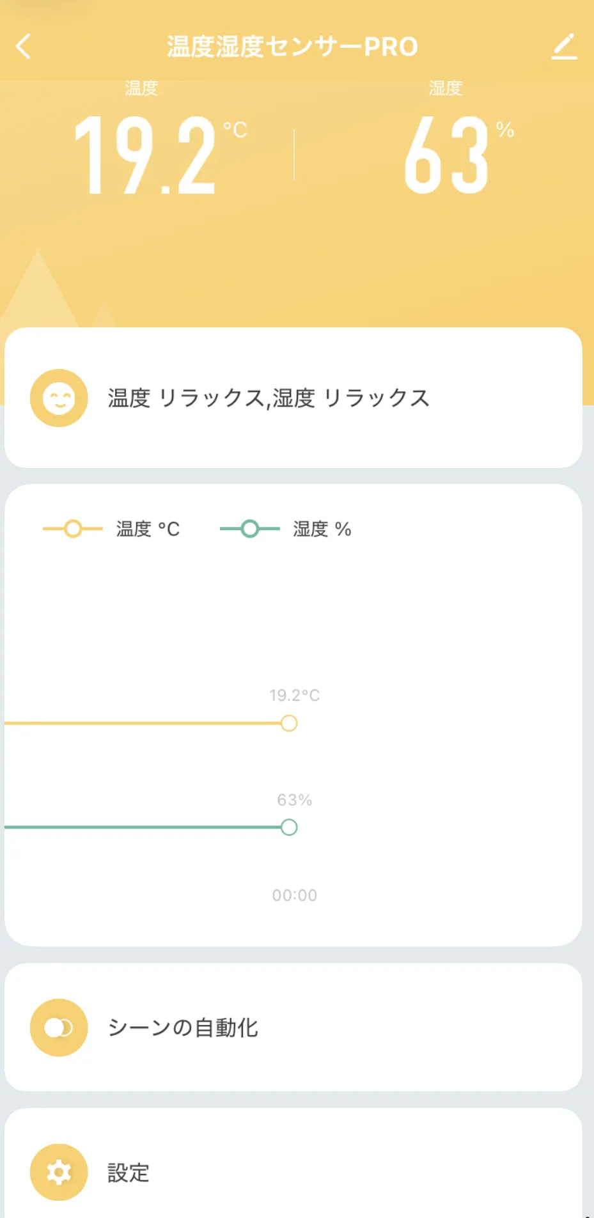Go back using the left chevron arrow
This screenshot has height=1218, width=594.
point(23,47)
